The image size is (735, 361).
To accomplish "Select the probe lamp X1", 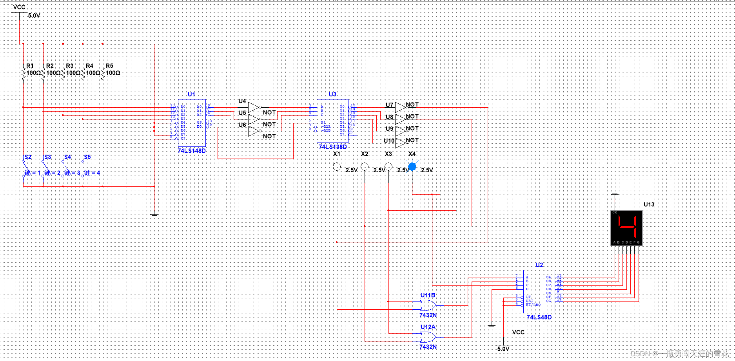I will click(x=337, y=167).
